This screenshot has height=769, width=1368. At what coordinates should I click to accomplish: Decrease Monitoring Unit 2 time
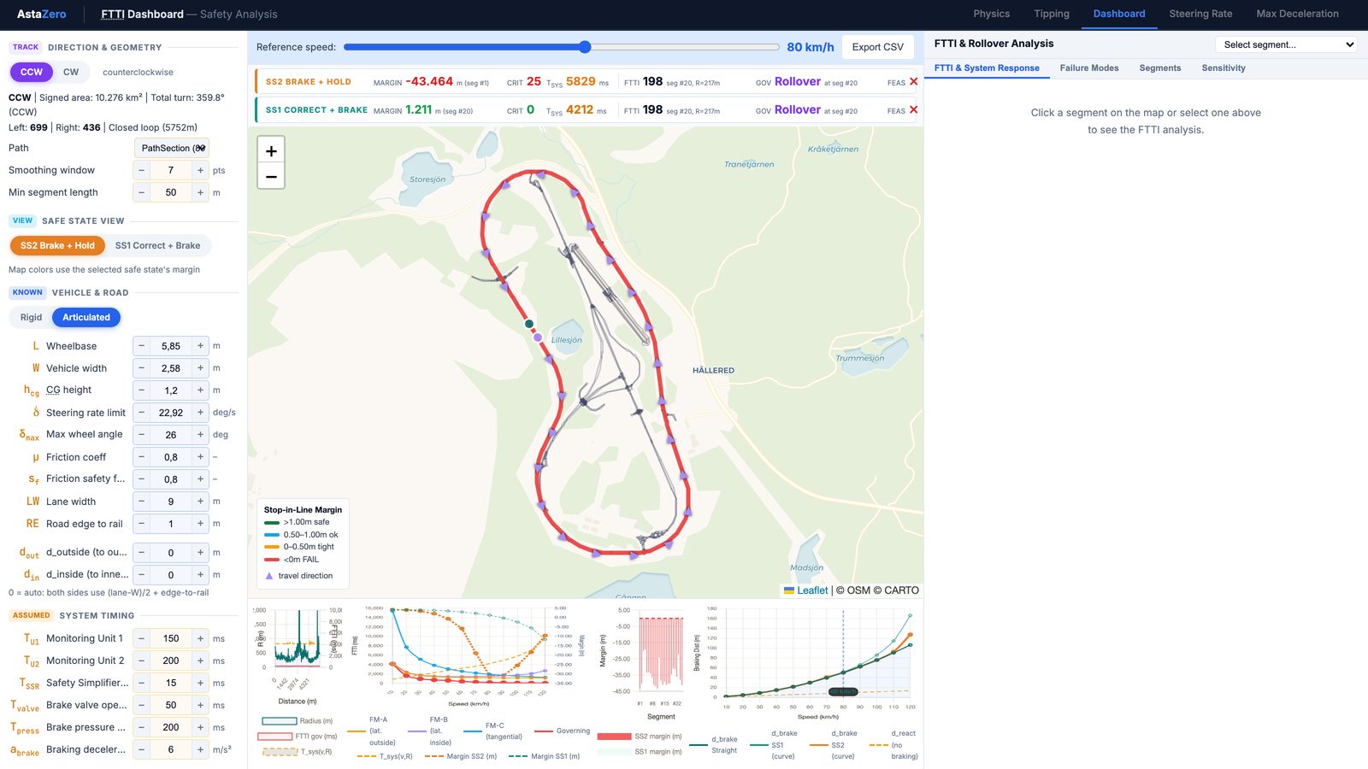coord(141,660)
